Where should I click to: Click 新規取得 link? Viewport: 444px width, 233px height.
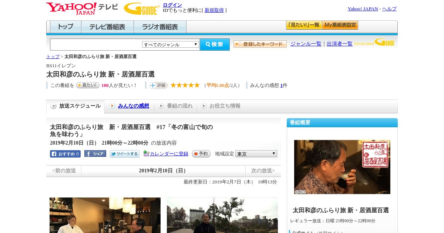point(214,10)
